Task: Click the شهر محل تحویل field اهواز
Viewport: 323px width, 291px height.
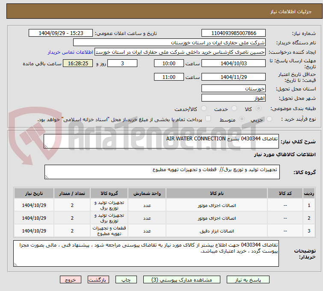Action: point(234,98)
